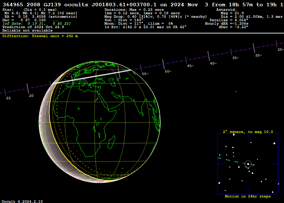Select the "Occult 4.2024.2.10" version text
Viewport: 284px width, 203px height.
[x=23, y=201]
